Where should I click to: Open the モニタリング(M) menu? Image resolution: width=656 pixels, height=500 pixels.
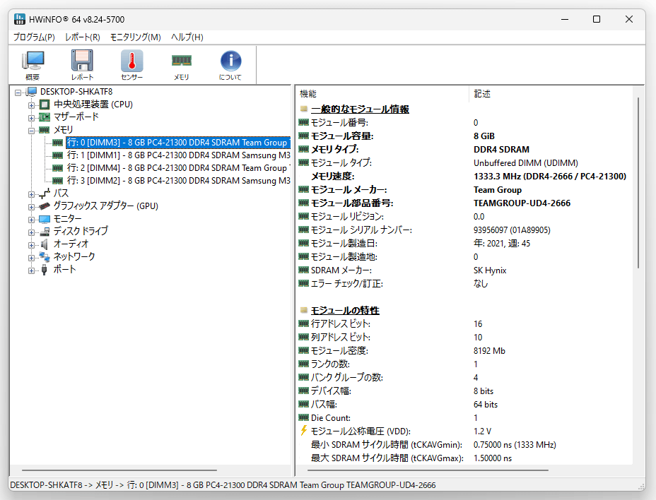tap(136, 37)
